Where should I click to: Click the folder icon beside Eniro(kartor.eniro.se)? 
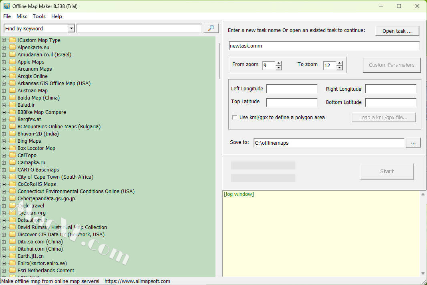click(x=12, y=263)
